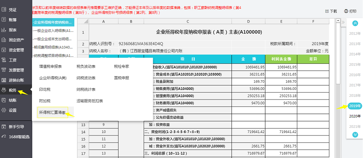Open the 工资 payroll sidebar icon
Screen dimensions: 363x158
[4, 60]
